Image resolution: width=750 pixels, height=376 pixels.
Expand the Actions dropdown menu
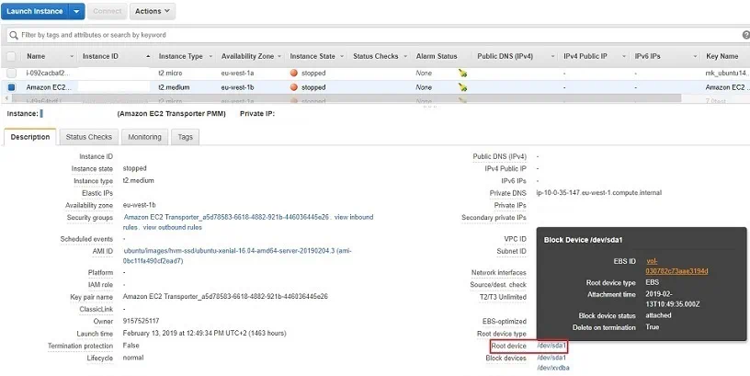(x=152, y=12)
